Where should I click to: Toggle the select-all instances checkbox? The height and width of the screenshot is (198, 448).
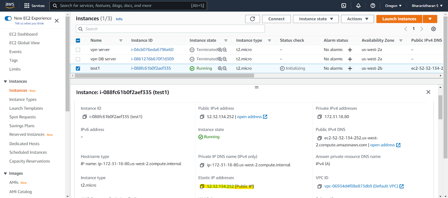click(78, 41)
